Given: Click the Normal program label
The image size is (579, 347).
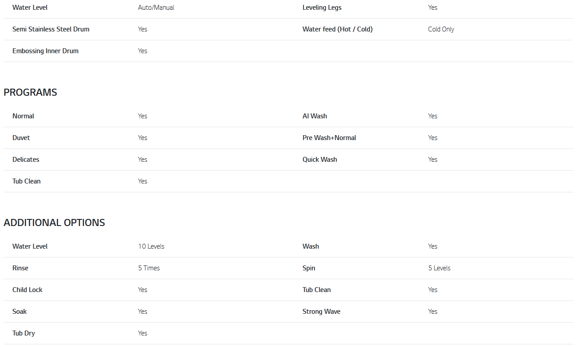Looking at the screenshot, I should point(23,116).
